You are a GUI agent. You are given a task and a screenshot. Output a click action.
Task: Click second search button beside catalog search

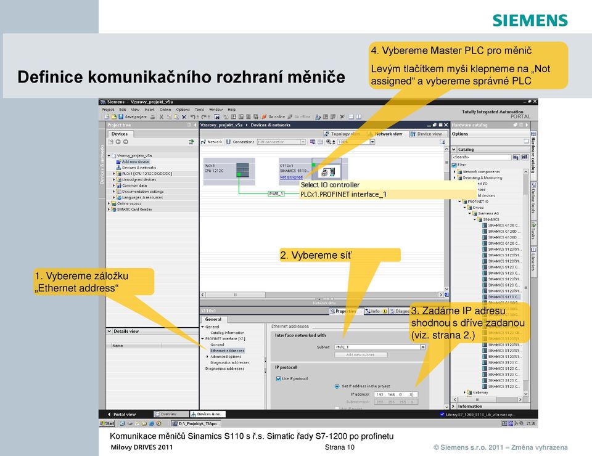[524, 157]
